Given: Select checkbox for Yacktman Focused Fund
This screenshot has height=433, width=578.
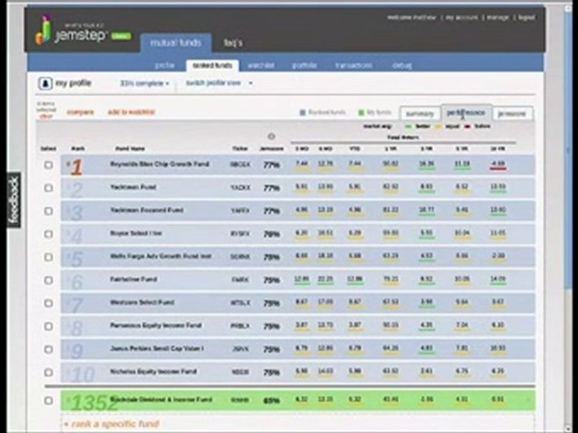Looking at the screenshot, I should 48,211.
